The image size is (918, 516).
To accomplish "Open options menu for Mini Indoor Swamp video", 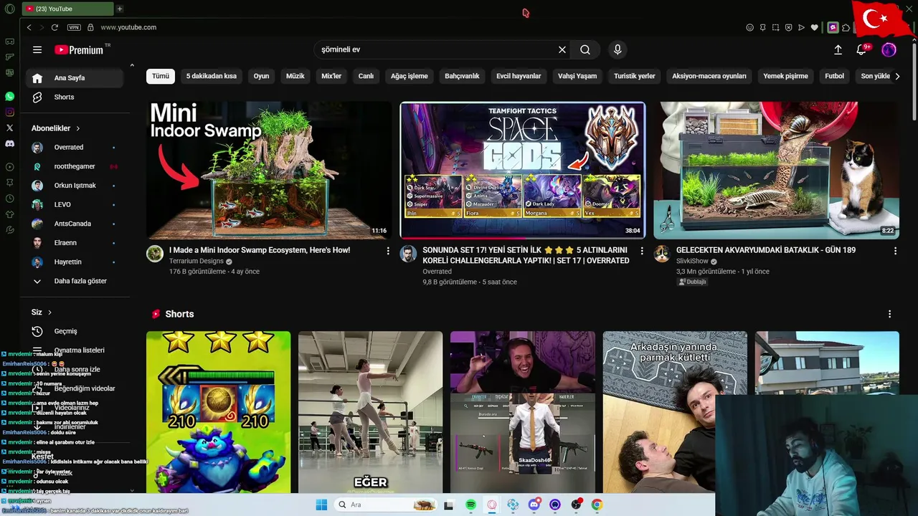I will pos(388,251).
